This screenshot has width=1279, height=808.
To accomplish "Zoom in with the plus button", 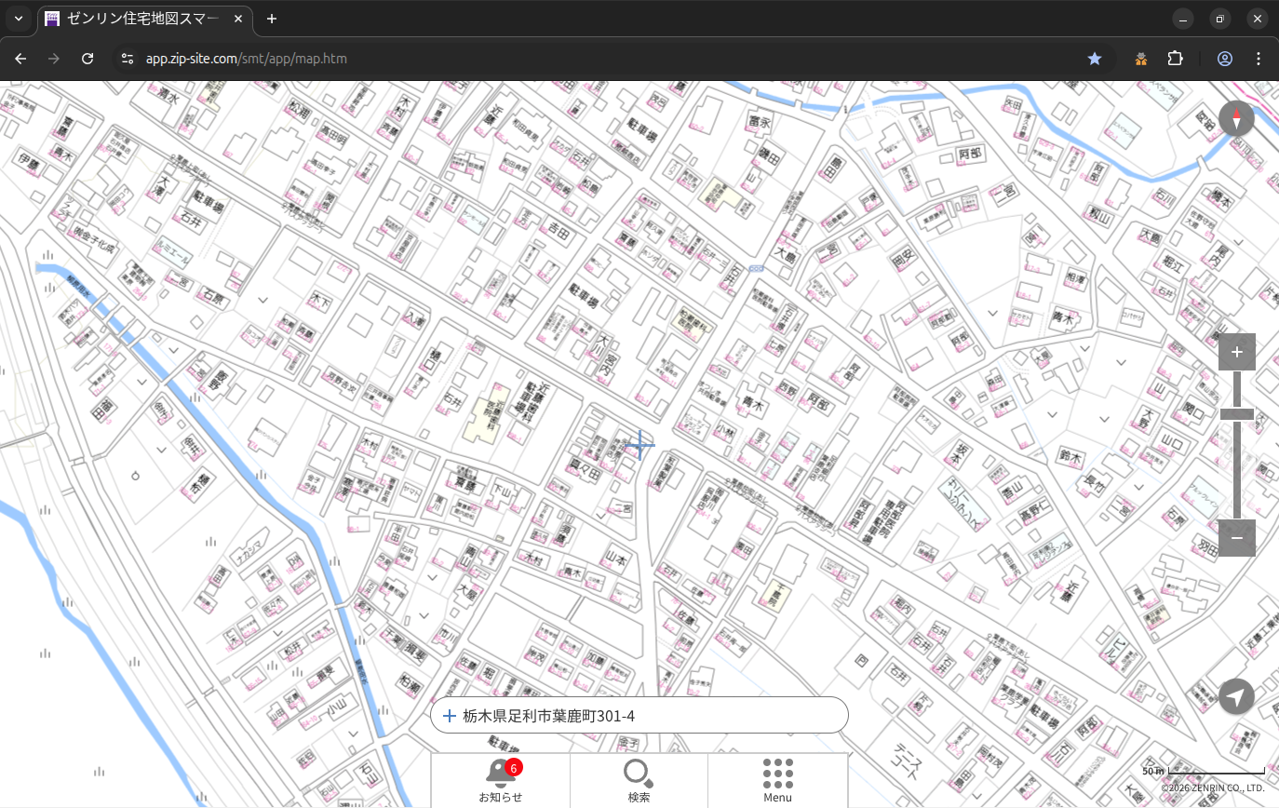I will tap(1236, 352).
